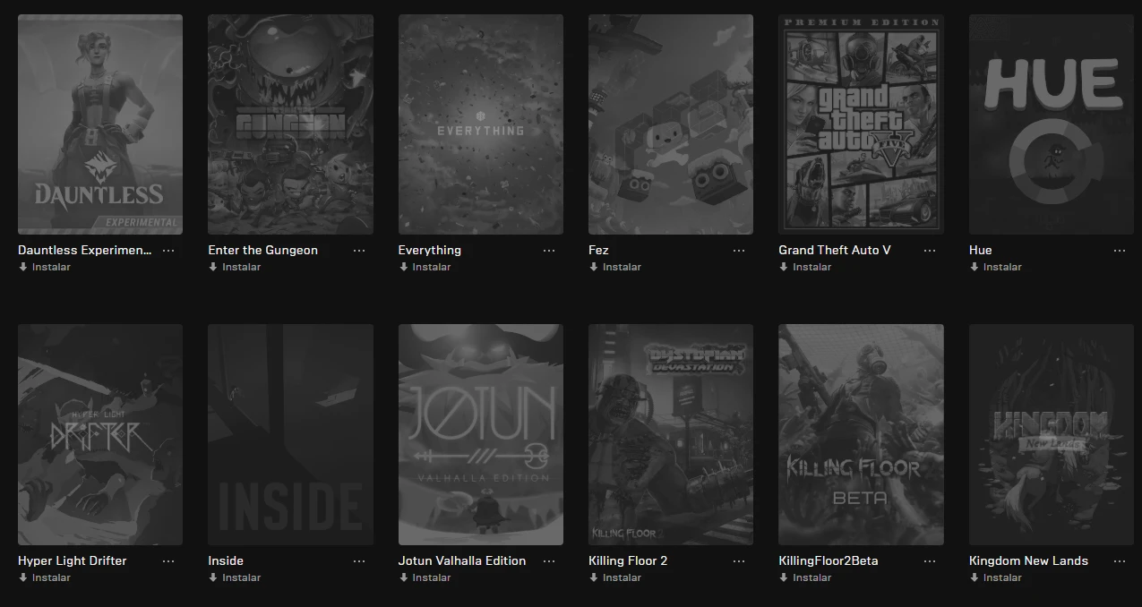Open options for Jotun Valhalla Edition
1142x607 pixels.
pyautogui.click(x=549, y=561)
